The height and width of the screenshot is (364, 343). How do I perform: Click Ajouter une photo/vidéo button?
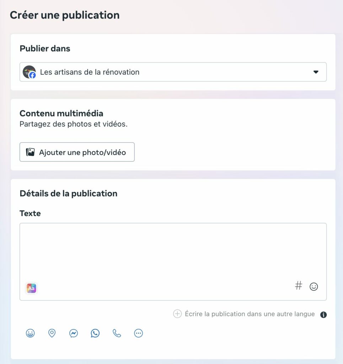(77, 152)
